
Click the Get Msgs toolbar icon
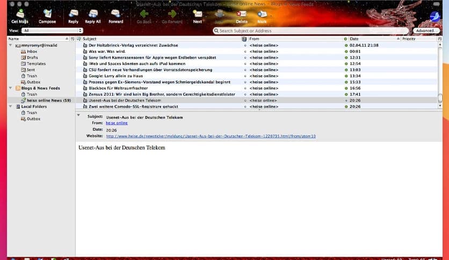click(20, 14)
